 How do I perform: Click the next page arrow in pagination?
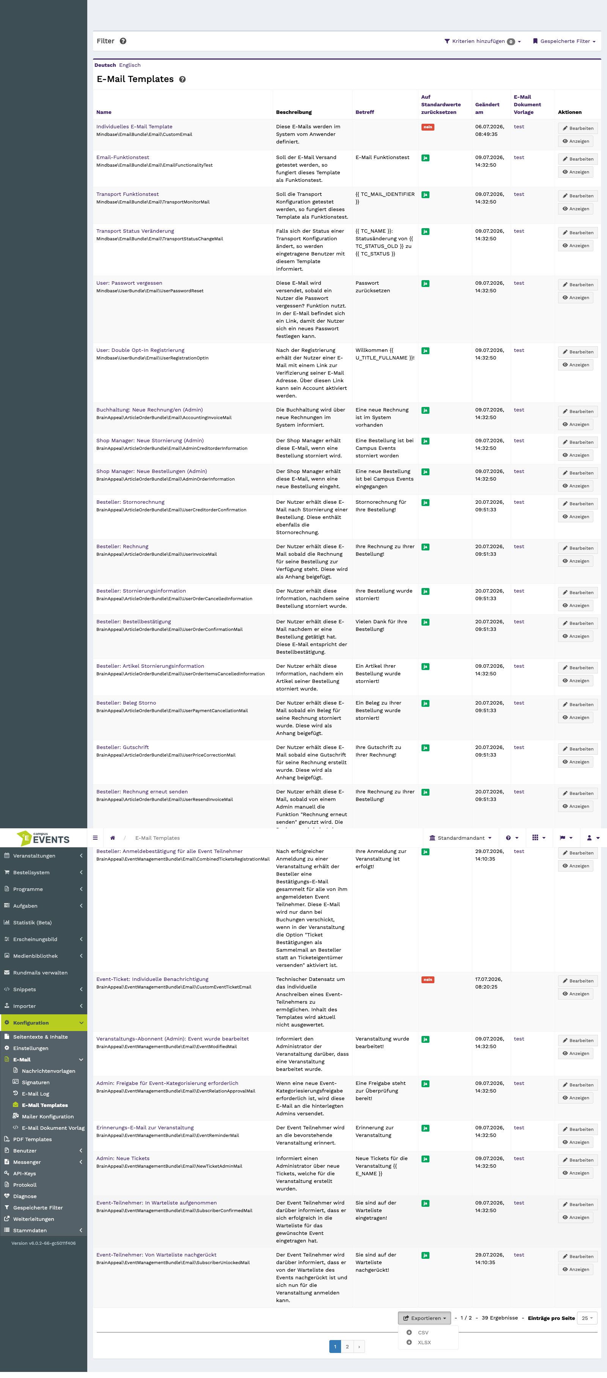pos(359,1347)
